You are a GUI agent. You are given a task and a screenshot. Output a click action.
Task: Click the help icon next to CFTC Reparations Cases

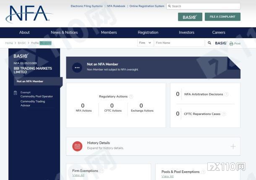(224, 114)
